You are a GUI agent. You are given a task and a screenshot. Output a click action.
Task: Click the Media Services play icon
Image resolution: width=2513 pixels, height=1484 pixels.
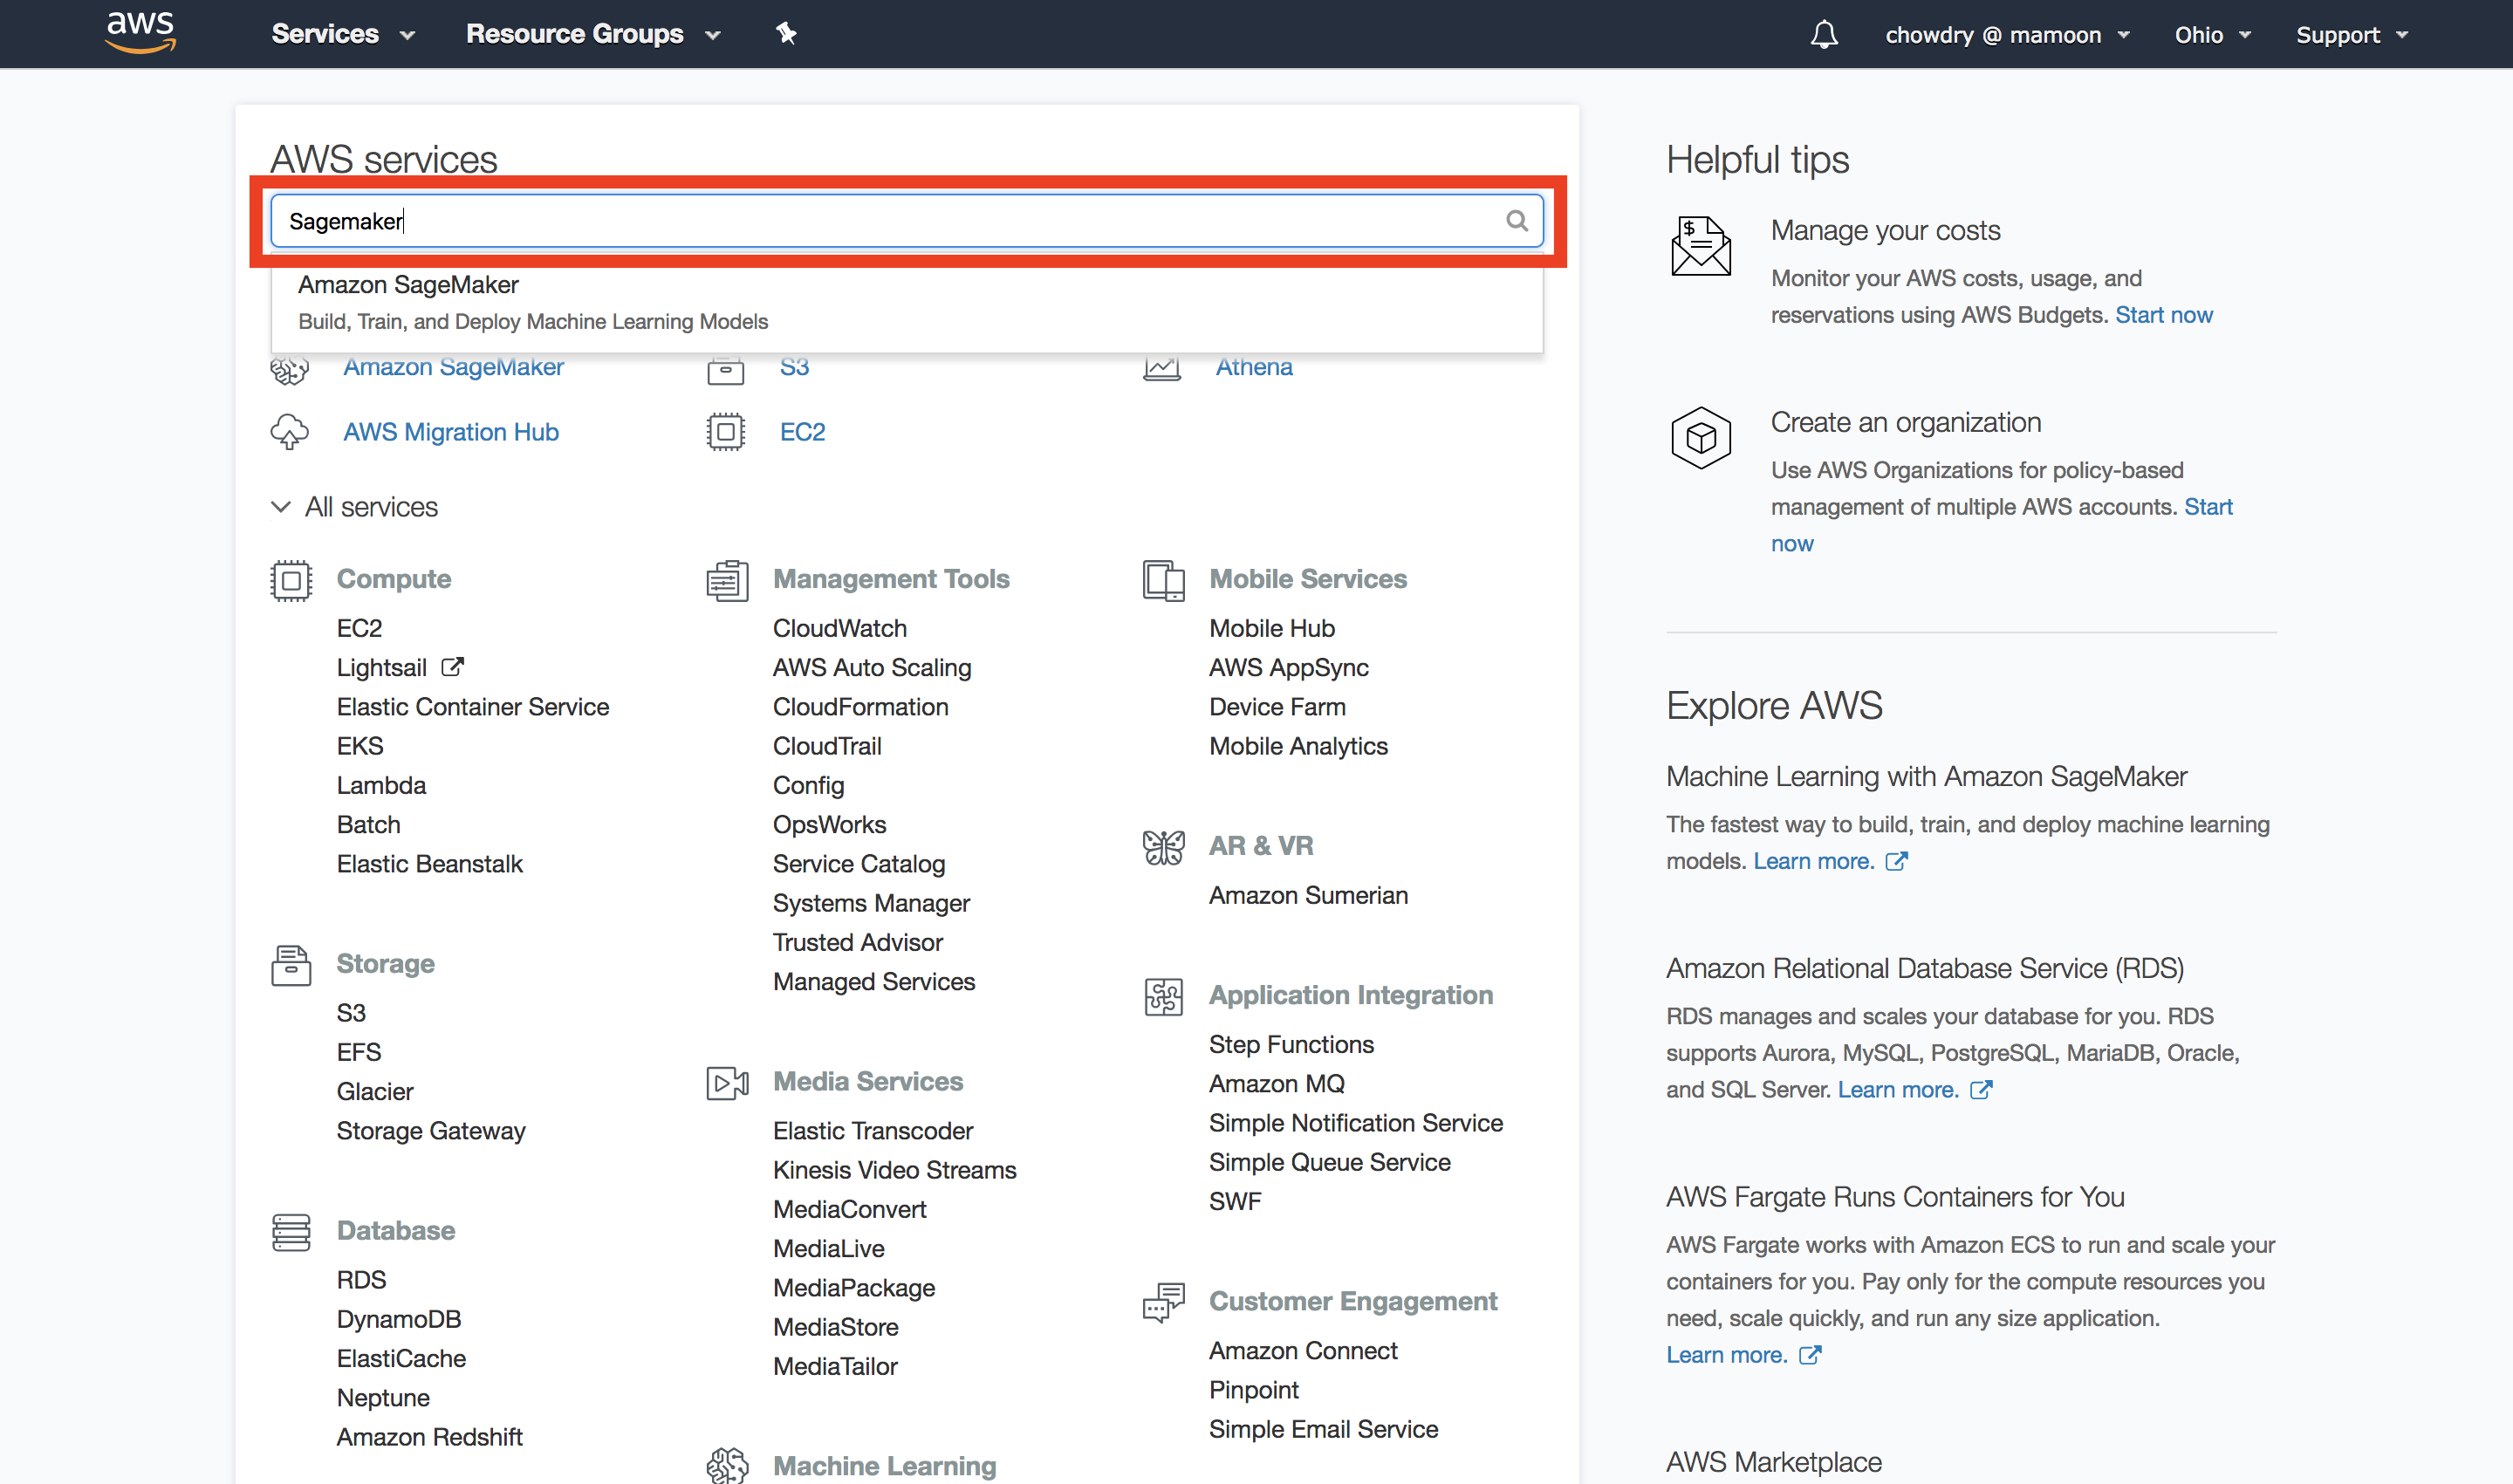(727, 1083)
